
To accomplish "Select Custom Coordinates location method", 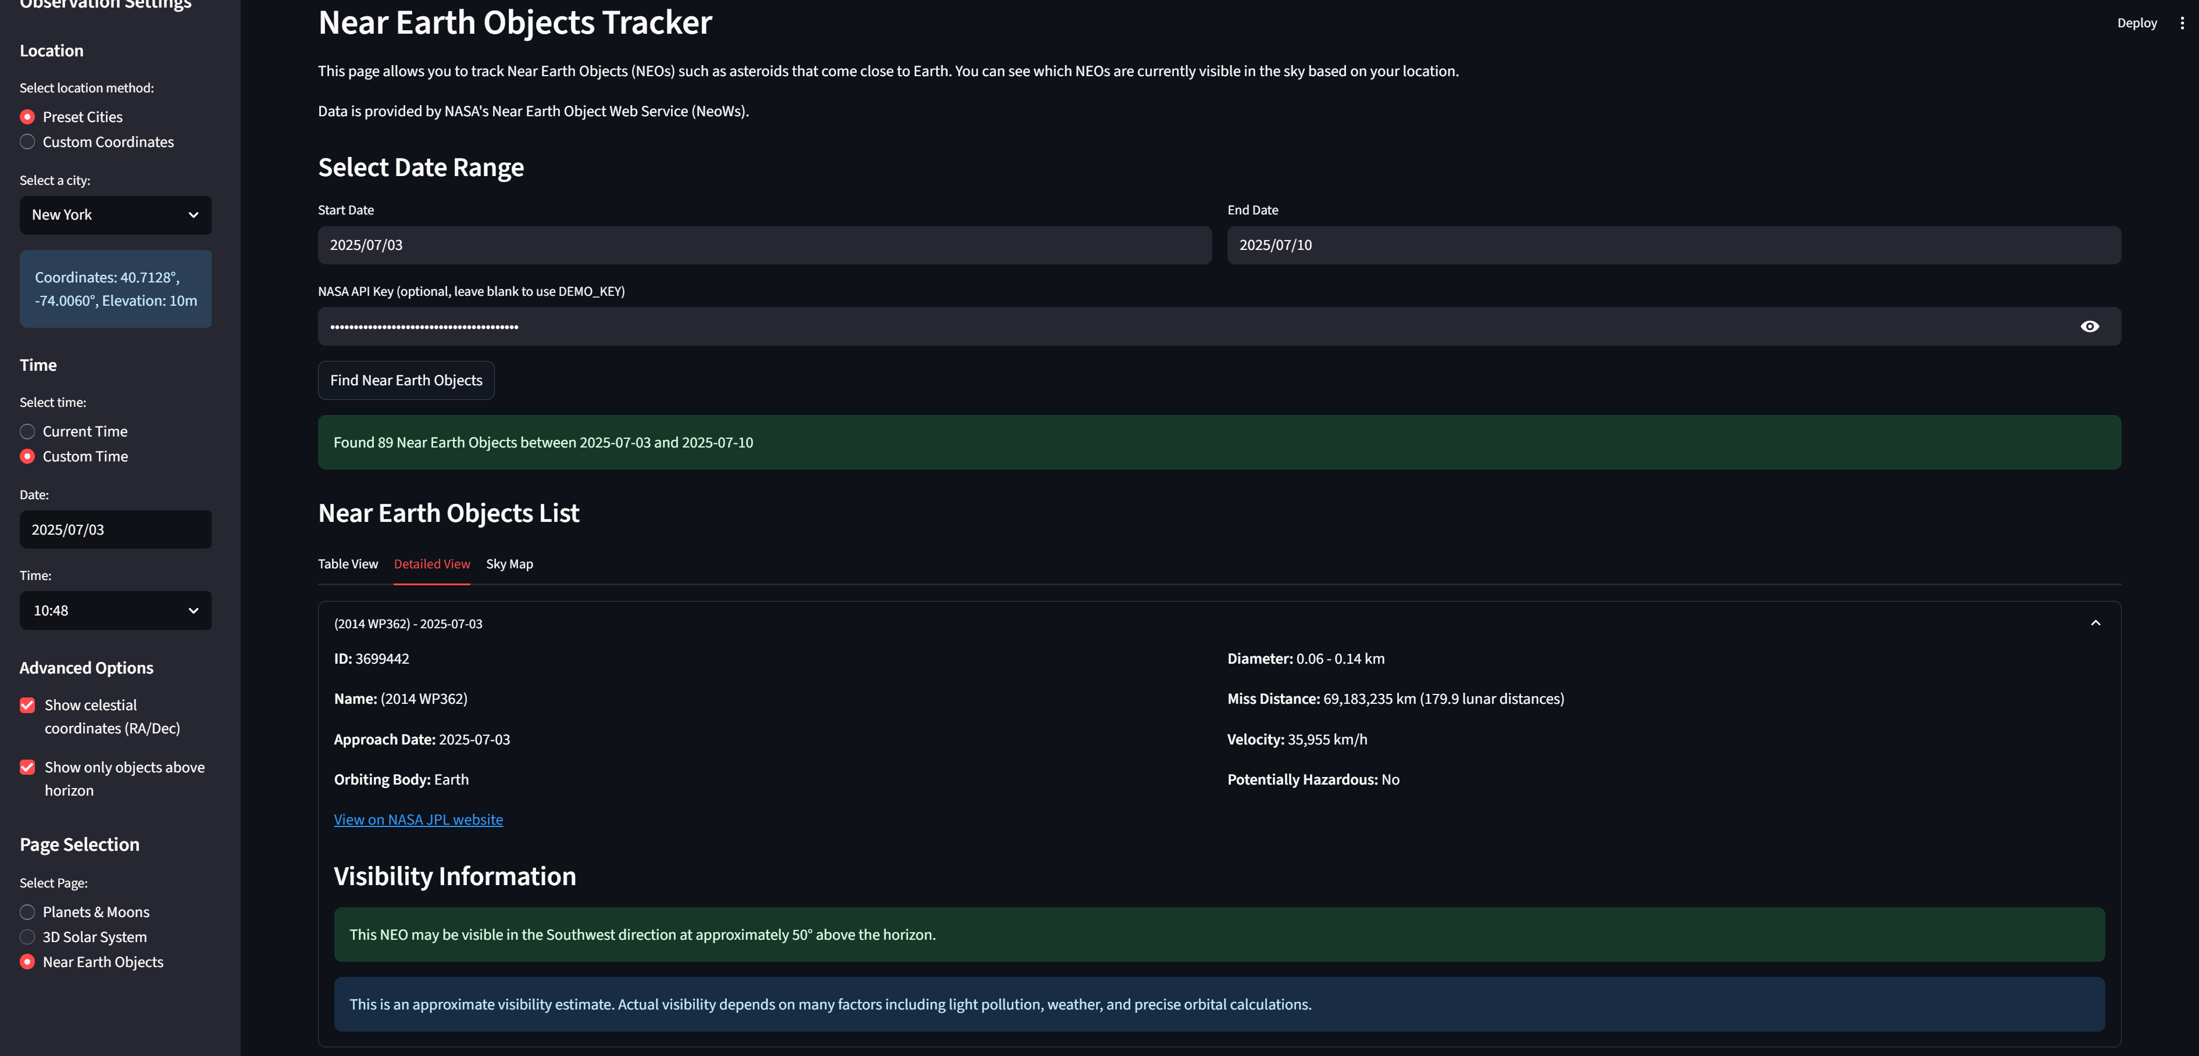I will 27,142.
